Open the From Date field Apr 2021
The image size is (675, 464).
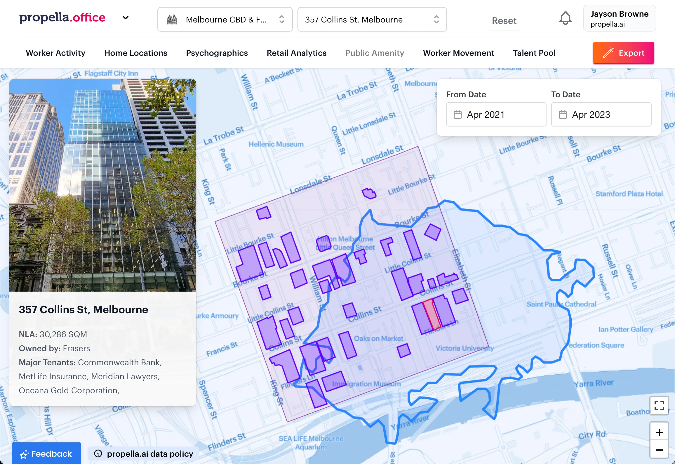click(496, 115)
